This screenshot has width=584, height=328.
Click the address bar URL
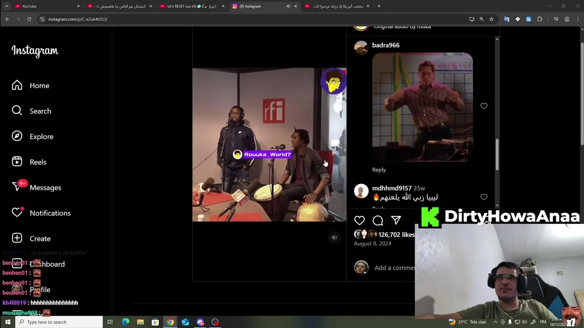coord(78,19)
